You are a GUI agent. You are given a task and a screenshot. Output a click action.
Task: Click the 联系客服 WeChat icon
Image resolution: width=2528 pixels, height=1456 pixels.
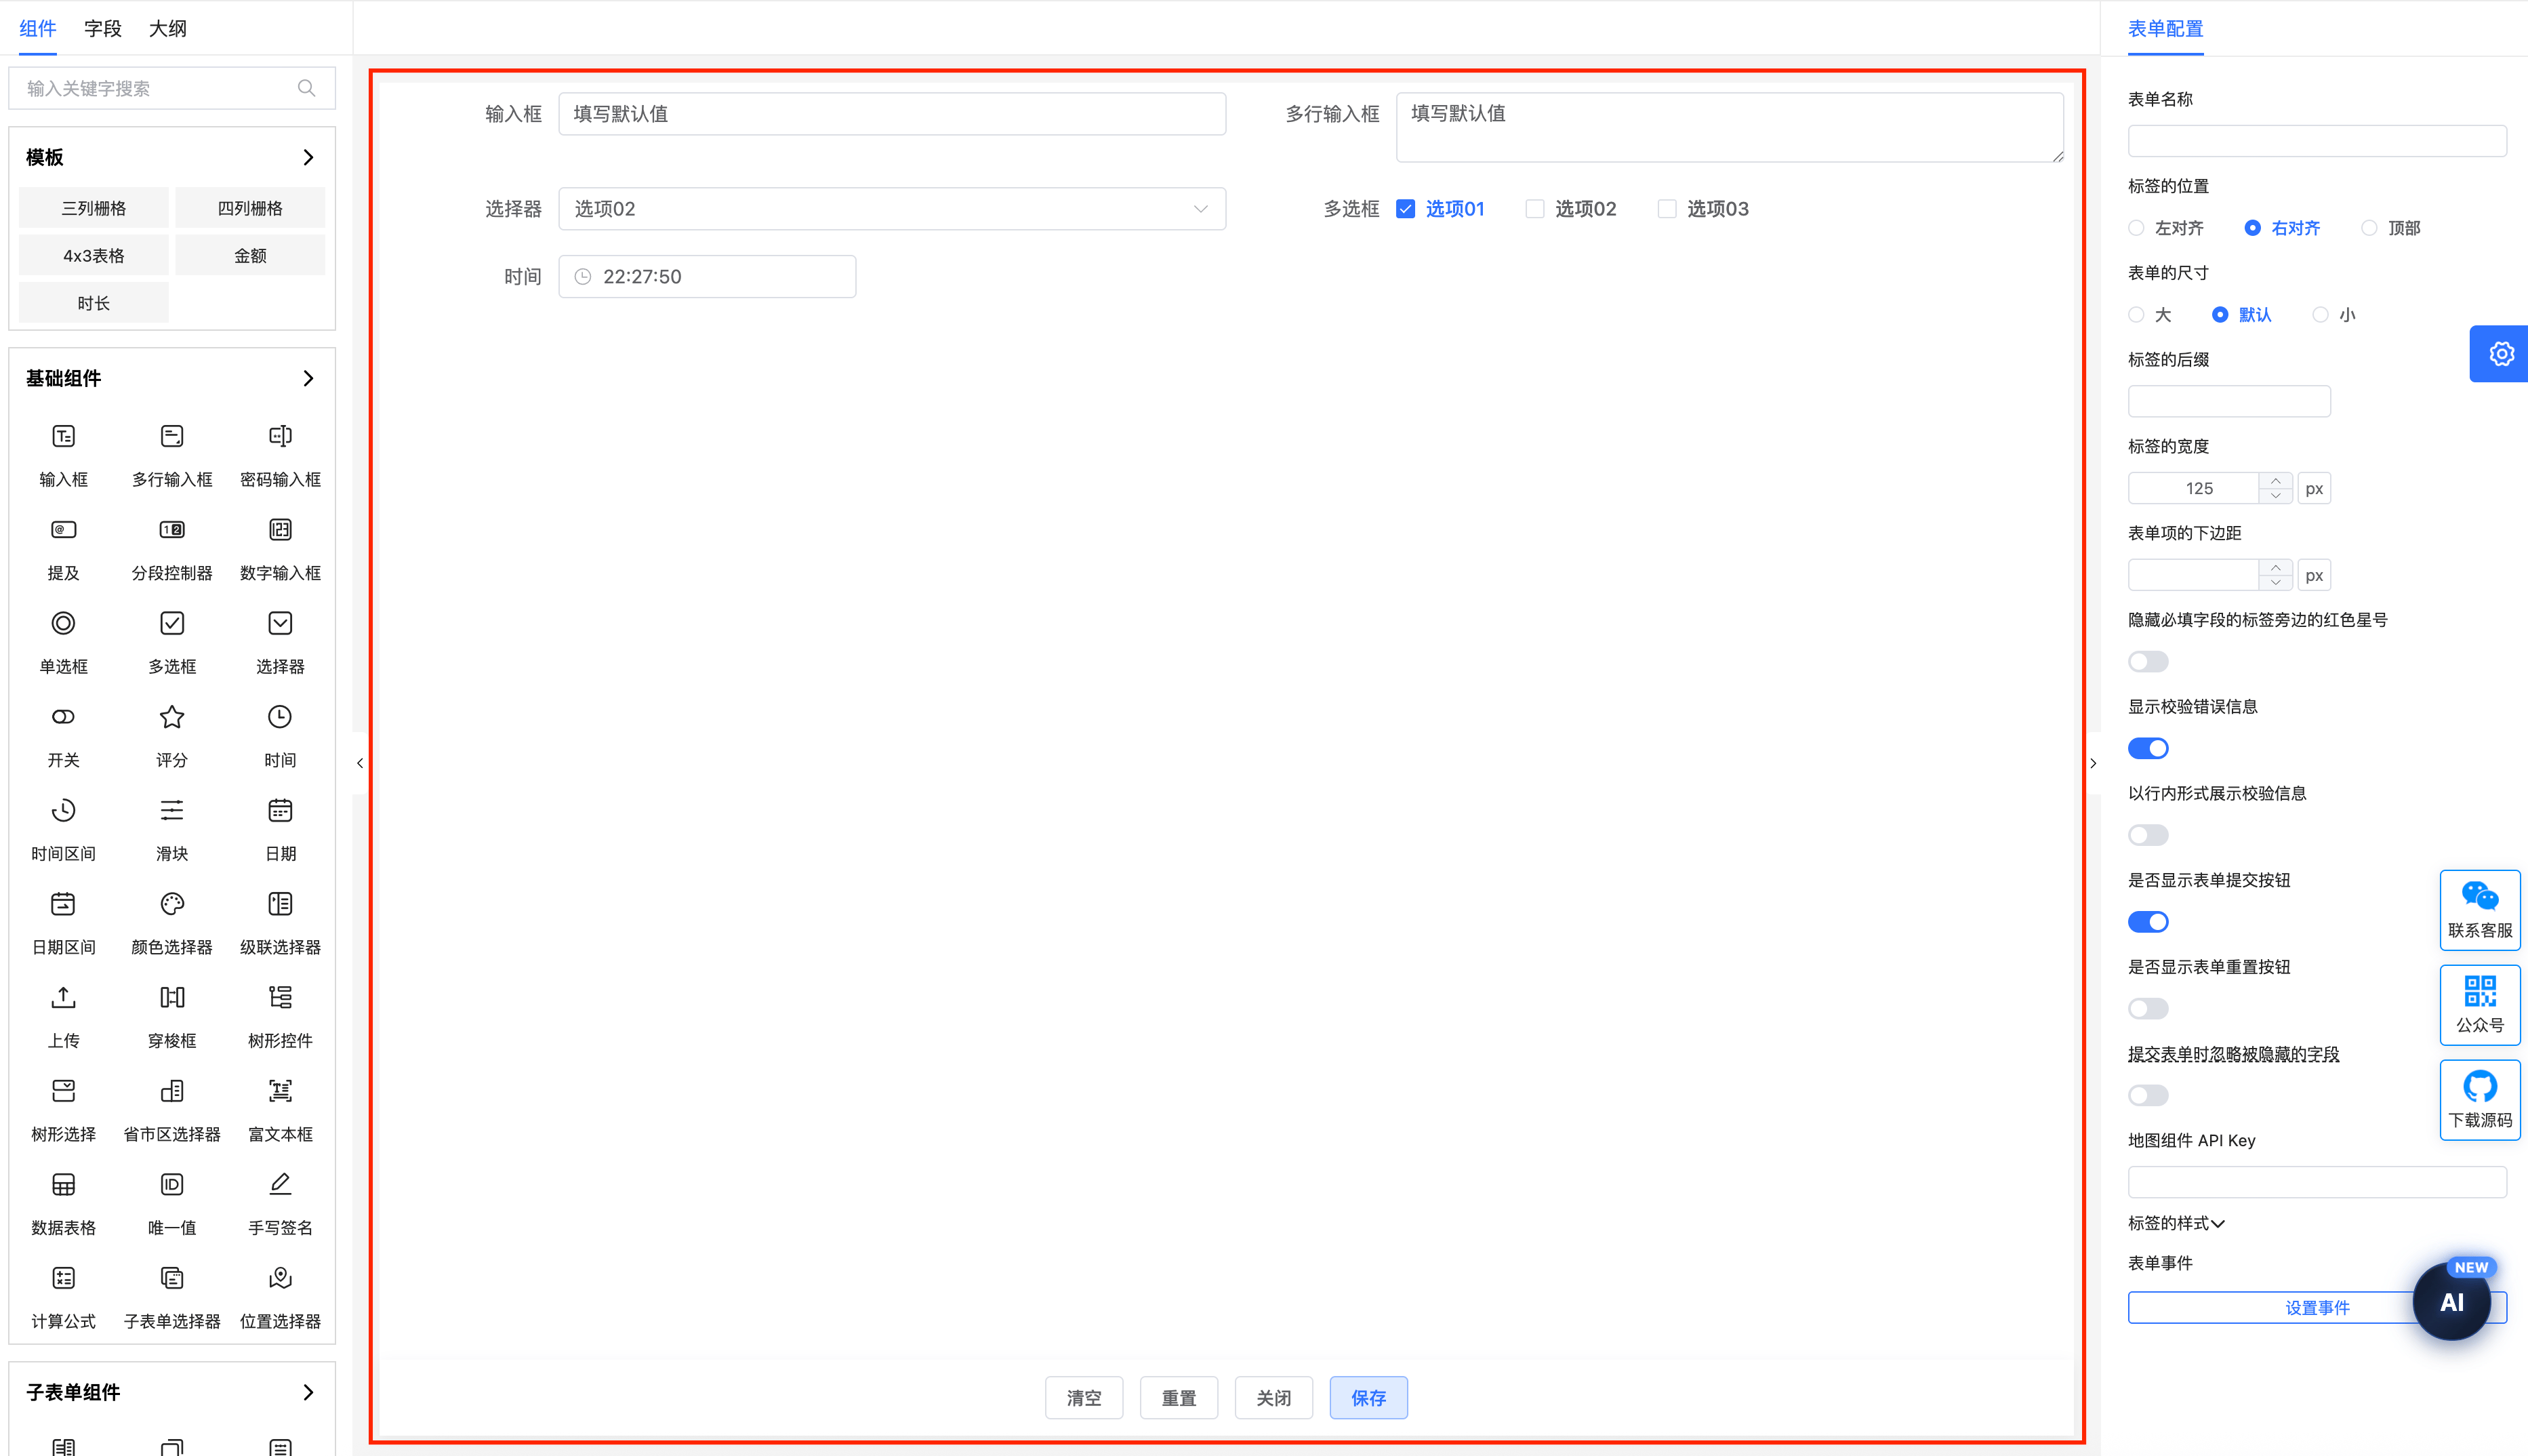pos(2479,897)
